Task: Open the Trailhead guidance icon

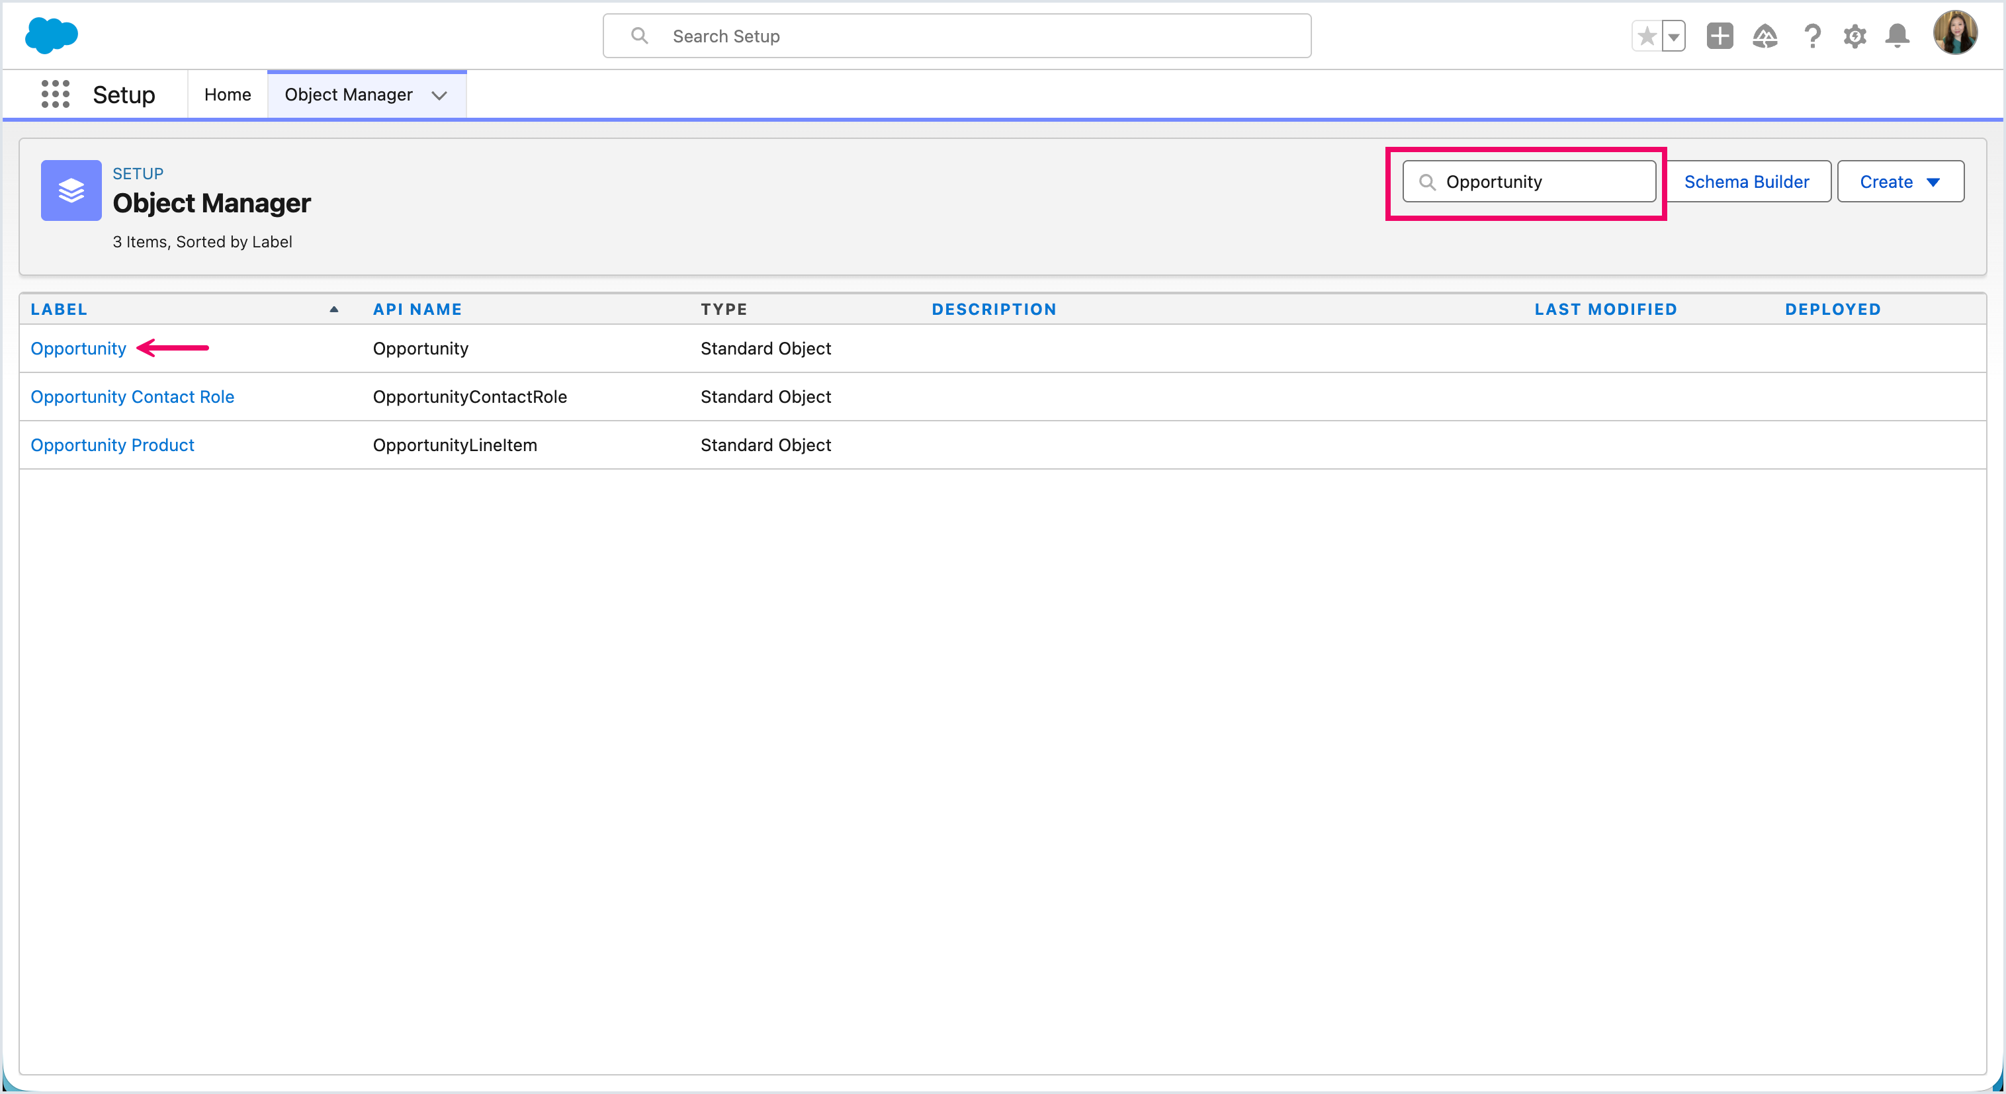Action: coord(1765,36)
